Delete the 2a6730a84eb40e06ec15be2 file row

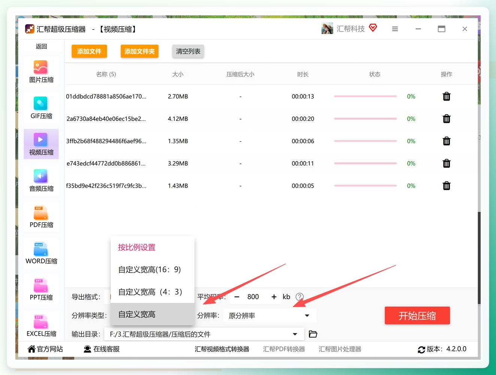coord(447,119)
